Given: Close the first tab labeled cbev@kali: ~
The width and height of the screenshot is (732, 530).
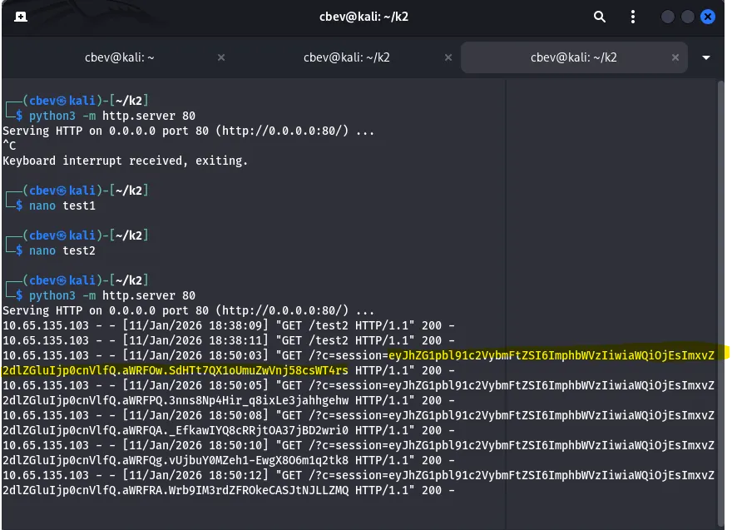Looking at the screenshot, I should click(221, 57).
